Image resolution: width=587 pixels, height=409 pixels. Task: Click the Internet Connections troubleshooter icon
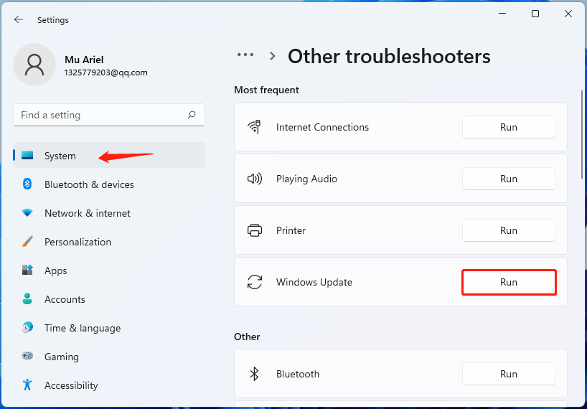255,127
